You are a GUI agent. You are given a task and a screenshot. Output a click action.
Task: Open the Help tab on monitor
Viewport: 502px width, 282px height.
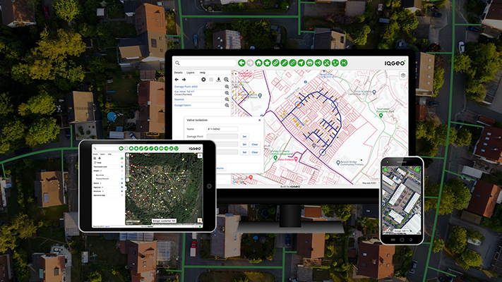[x=203, y=73]
